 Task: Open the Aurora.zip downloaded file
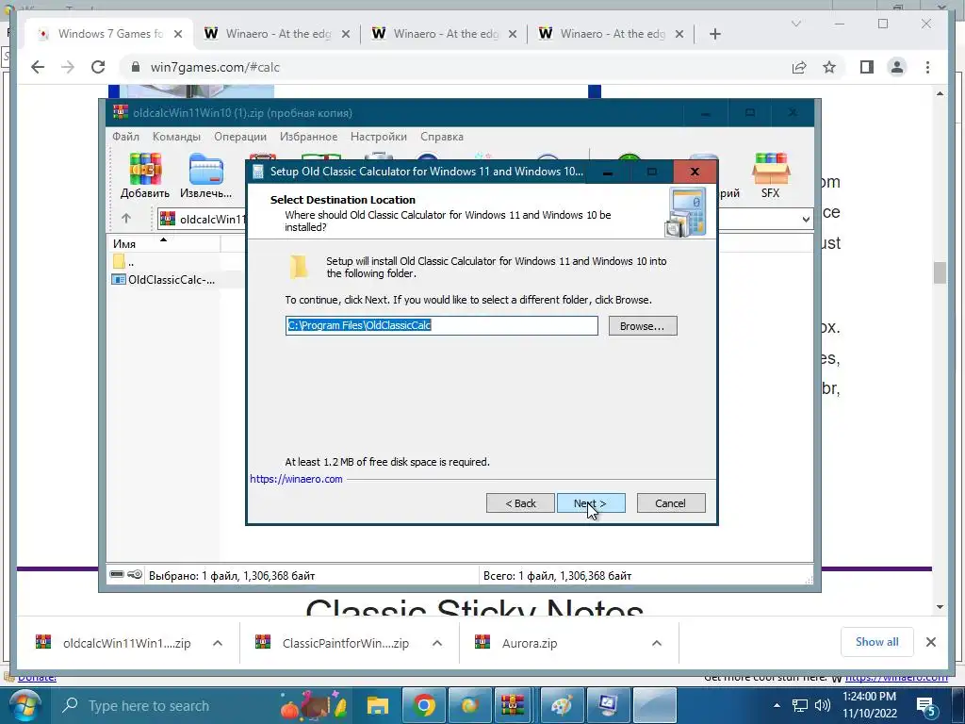530,643
